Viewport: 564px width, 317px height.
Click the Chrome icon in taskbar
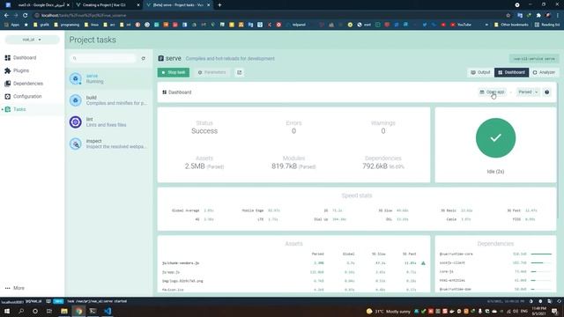tap(78, 311)
